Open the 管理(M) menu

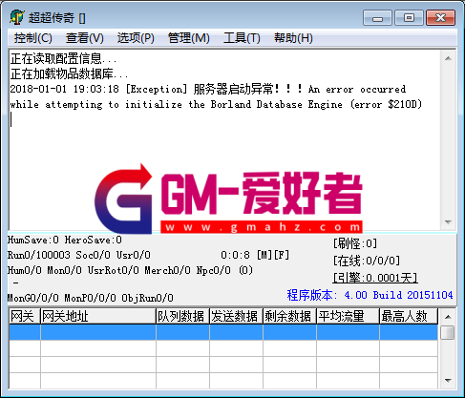(x=189, y=38)
